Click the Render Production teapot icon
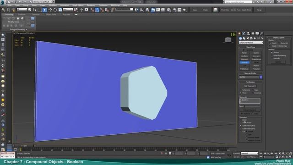Image resolution: width=293 pixels, height=165 pixels. [x=184, y=10]
